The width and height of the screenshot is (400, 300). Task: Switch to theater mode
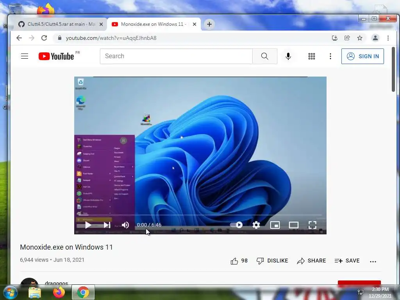pyautogui.click(x=294, y=225)
